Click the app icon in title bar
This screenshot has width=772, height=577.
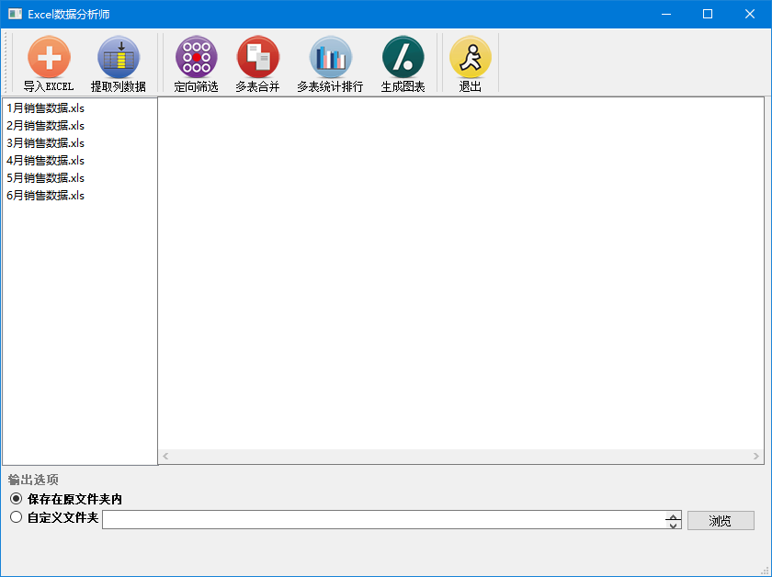(x=16, y=14)
